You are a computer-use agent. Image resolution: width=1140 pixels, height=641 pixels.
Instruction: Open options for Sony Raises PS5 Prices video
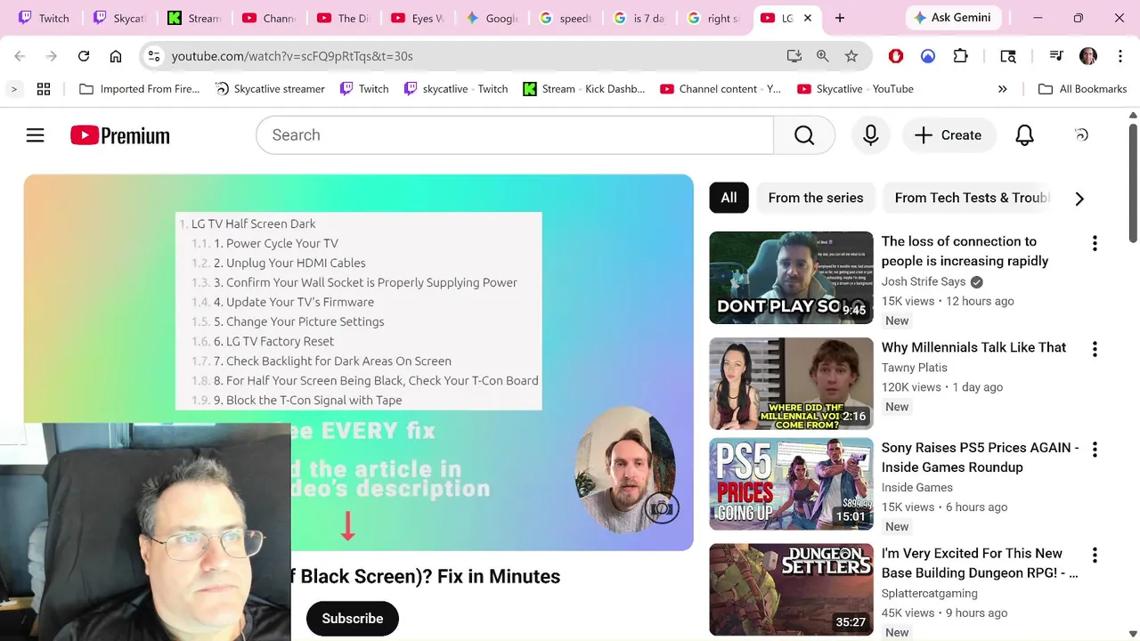(1095, 450)
